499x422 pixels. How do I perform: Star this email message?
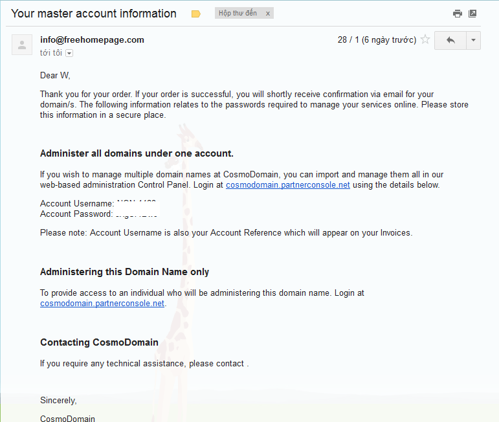pos(425,39)
